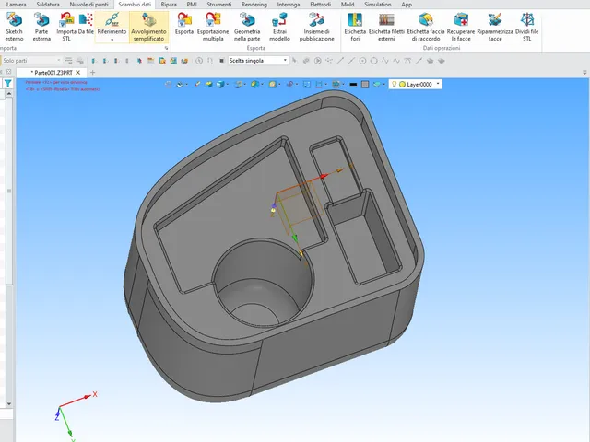590x442 pixels.
Task: Open the Simulation tab
Action: pyautogui.click(x=378, y=5)
